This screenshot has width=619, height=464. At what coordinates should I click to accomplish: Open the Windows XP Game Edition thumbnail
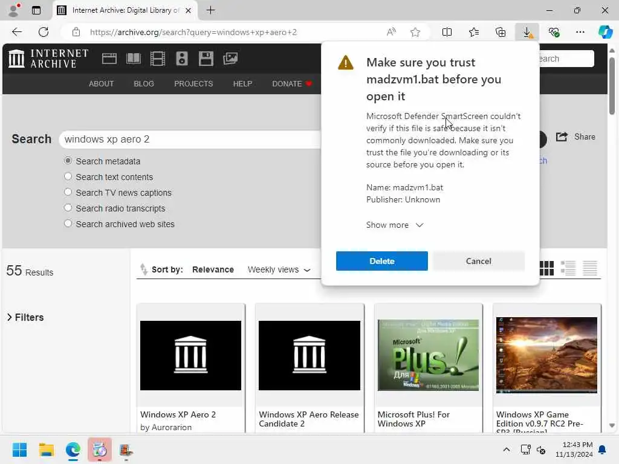pos(546,355)
